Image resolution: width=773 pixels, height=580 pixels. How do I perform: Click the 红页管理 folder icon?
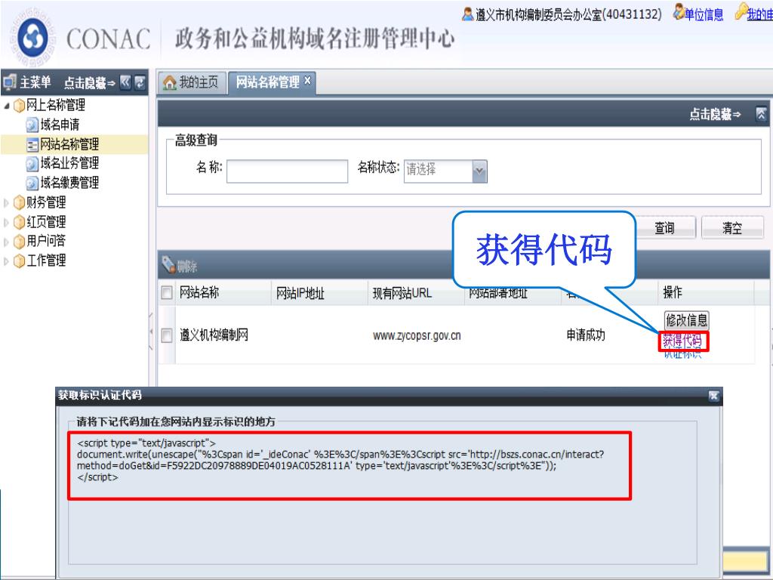19,222
